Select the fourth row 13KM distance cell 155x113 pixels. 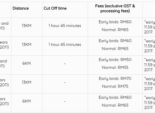click(27, 82)
